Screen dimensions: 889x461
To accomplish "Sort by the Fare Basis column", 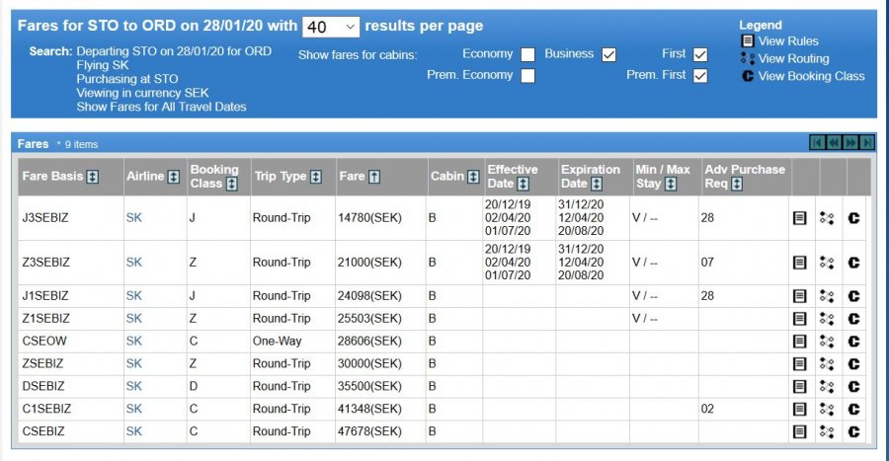I will coord(93,177).
